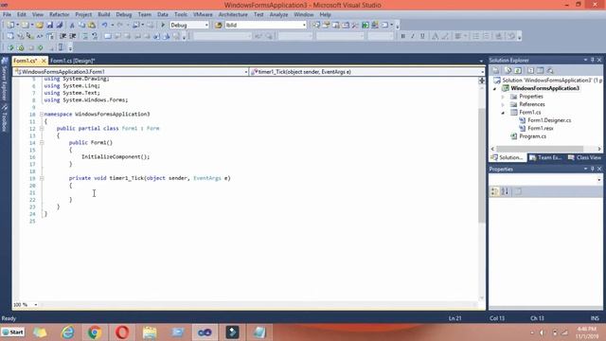Expand the References tree node
The height and width of the screenshot is (341, 606).
pyautogui.click(x=503, y=104)
